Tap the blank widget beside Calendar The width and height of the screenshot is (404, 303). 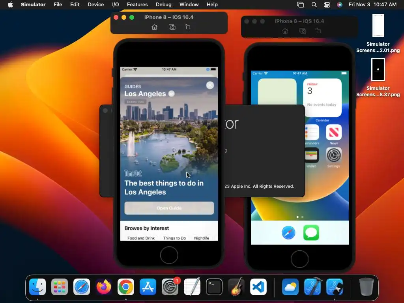click(277, 92)
